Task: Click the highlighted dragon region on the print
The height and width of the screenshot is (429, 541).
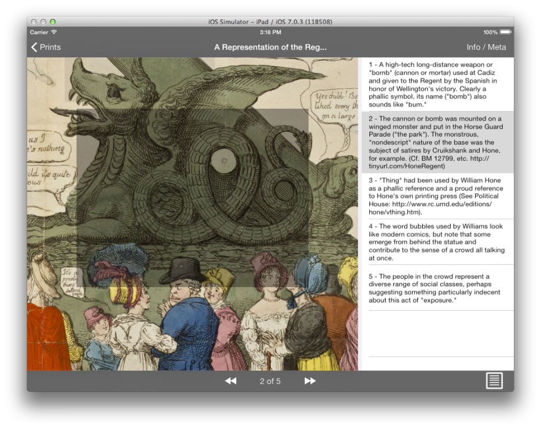Action: pyautogui.click(x=192, y=198)
